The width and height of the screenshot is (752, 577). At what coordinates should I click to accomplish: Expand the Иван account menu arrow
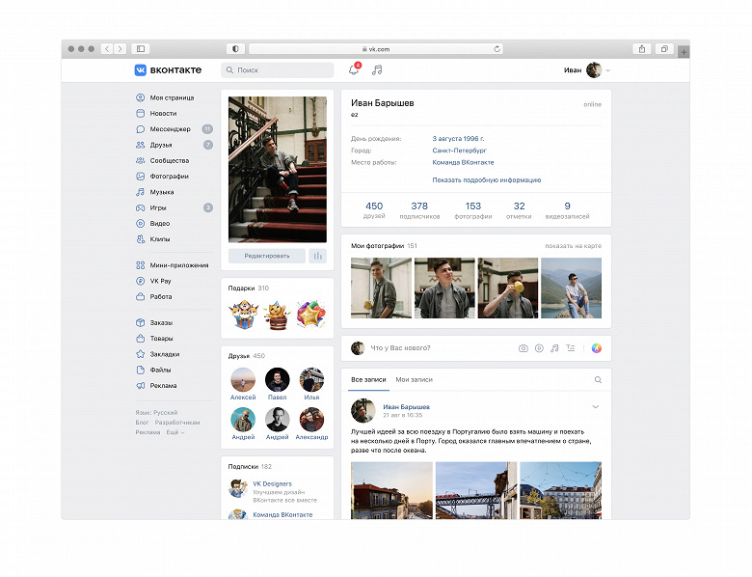point(608,70)
